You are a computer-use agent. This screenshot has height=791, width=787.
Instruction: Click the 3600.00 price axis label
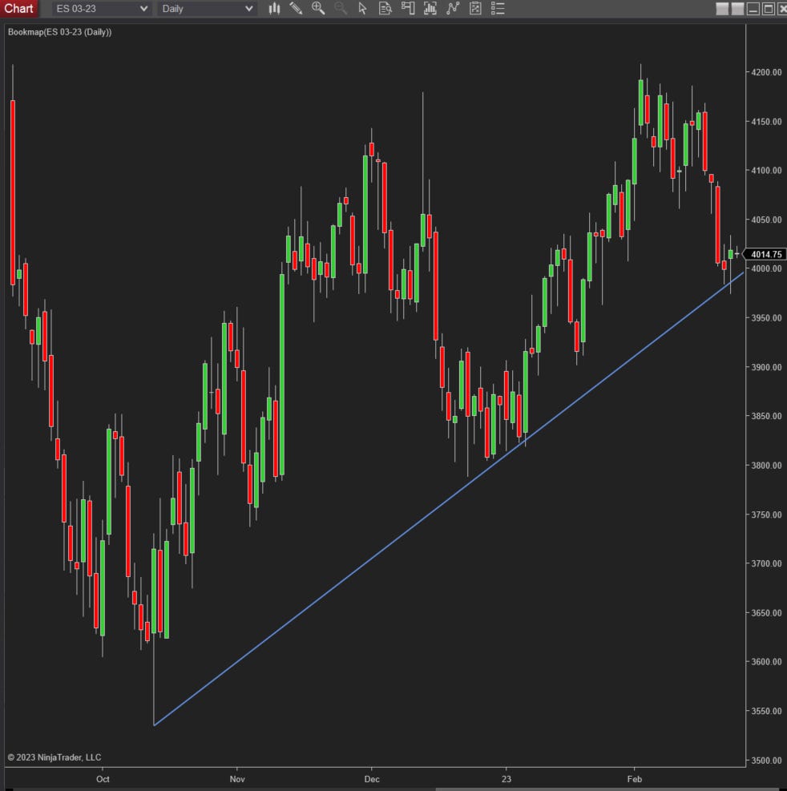766,662
